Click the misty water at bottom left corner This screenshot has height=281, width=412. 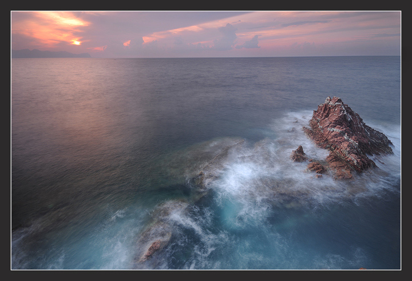coord(34,251)
